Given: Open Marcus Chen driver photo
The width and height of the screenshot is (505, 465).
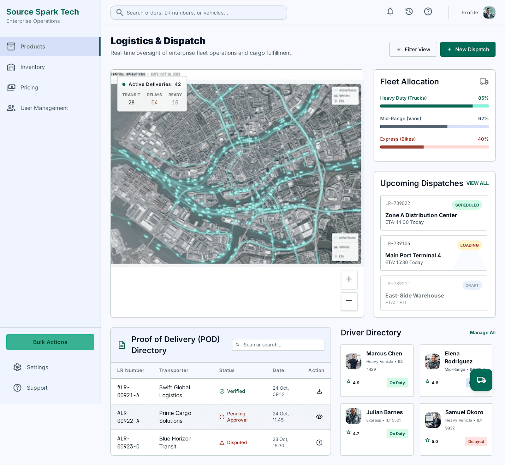Looking at the screenshot, I should tap(353, 361).
